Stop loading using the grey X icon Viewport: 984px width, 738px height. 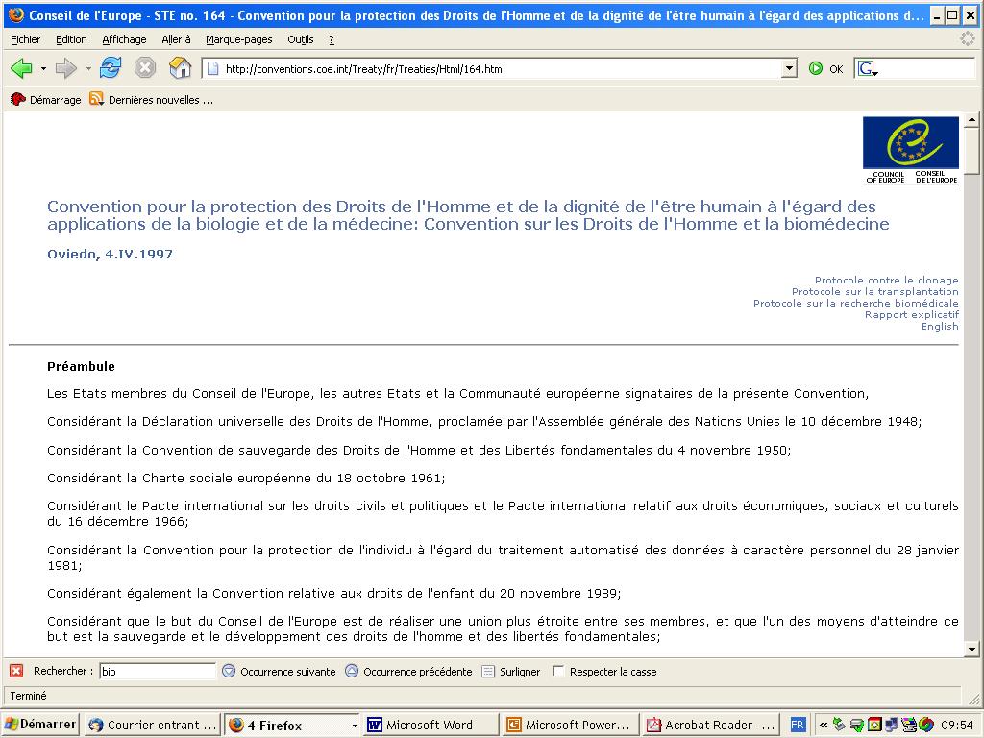click(145, 68)
